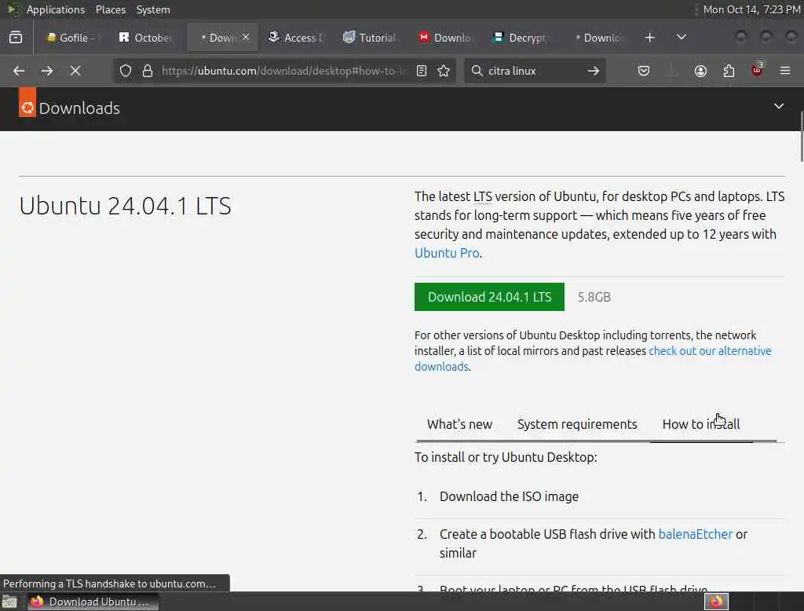Screen dimensions: 804x611
Task: Select the System requirements tab
Action: 577,424
